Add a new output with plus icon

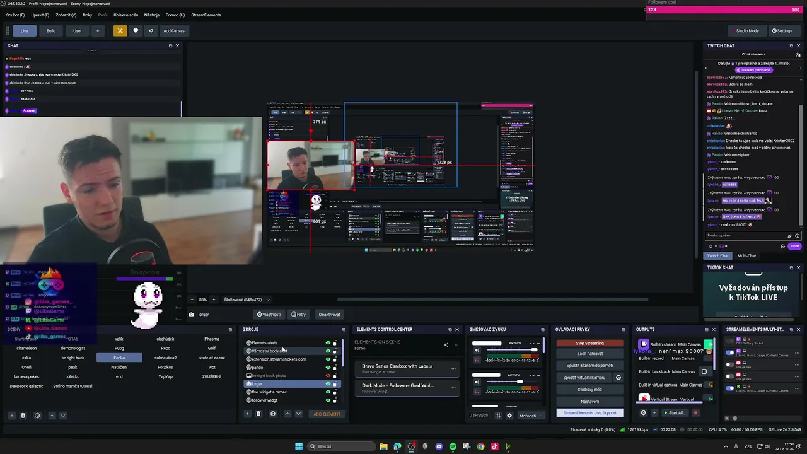pyautogui.click(x=654, y=413)
